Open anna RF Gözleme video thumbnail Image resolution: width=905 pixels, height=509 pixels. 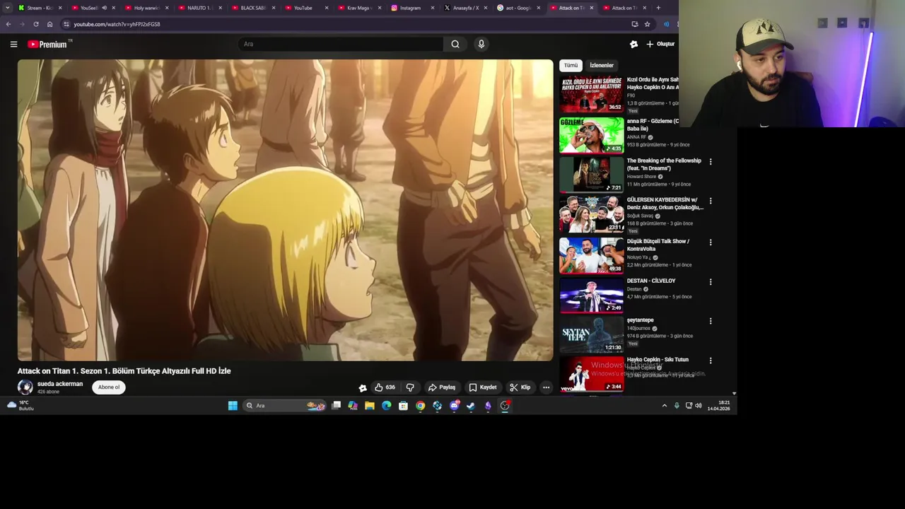point(592,135)
